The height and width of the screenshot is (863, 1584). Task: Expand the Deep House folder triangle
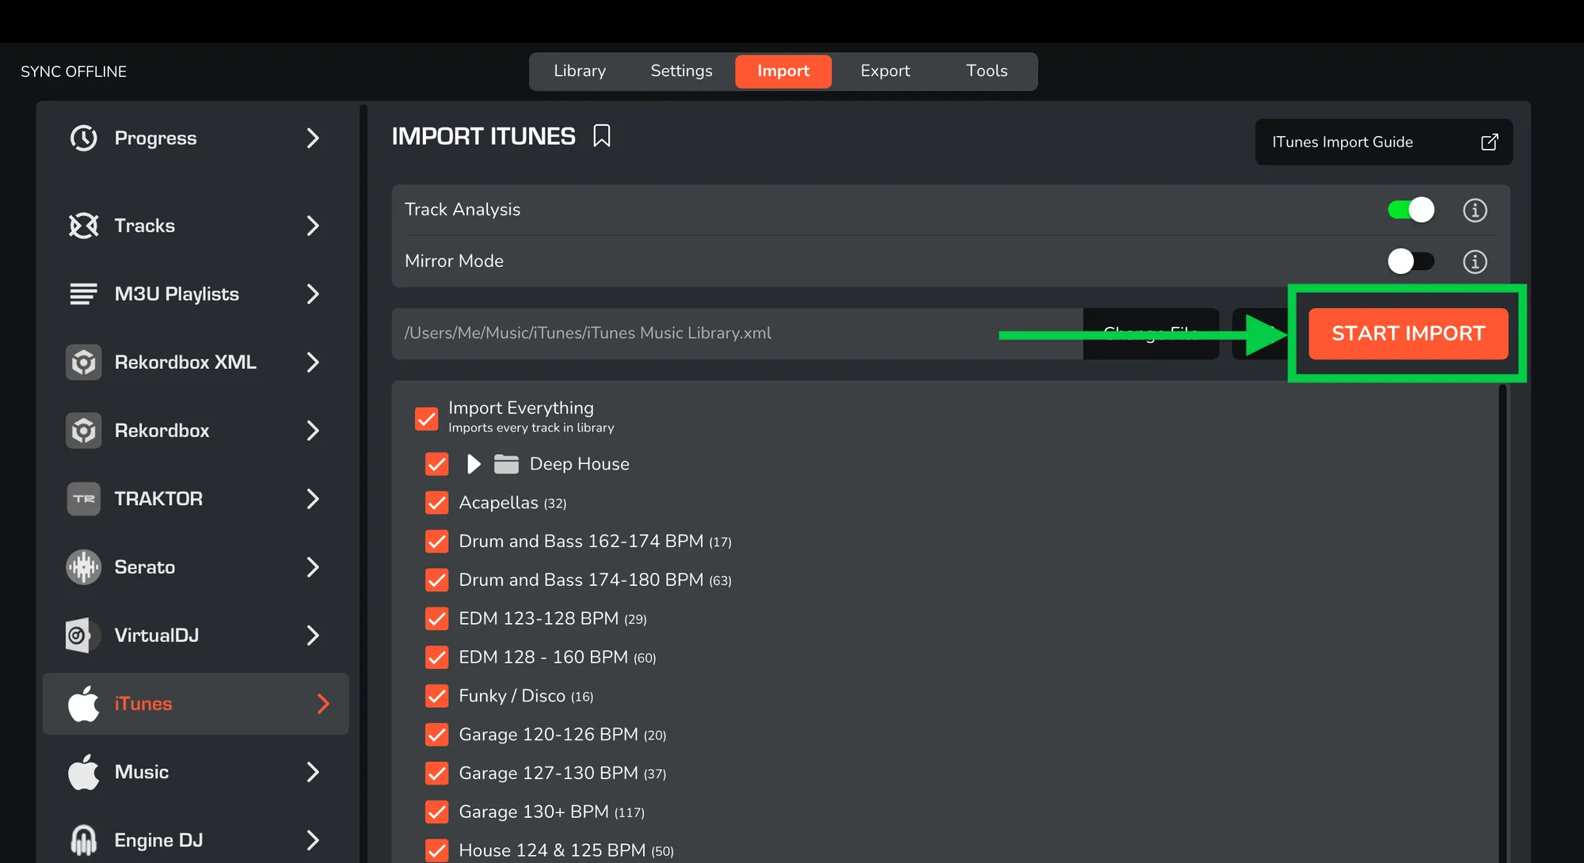pos(474,464)
